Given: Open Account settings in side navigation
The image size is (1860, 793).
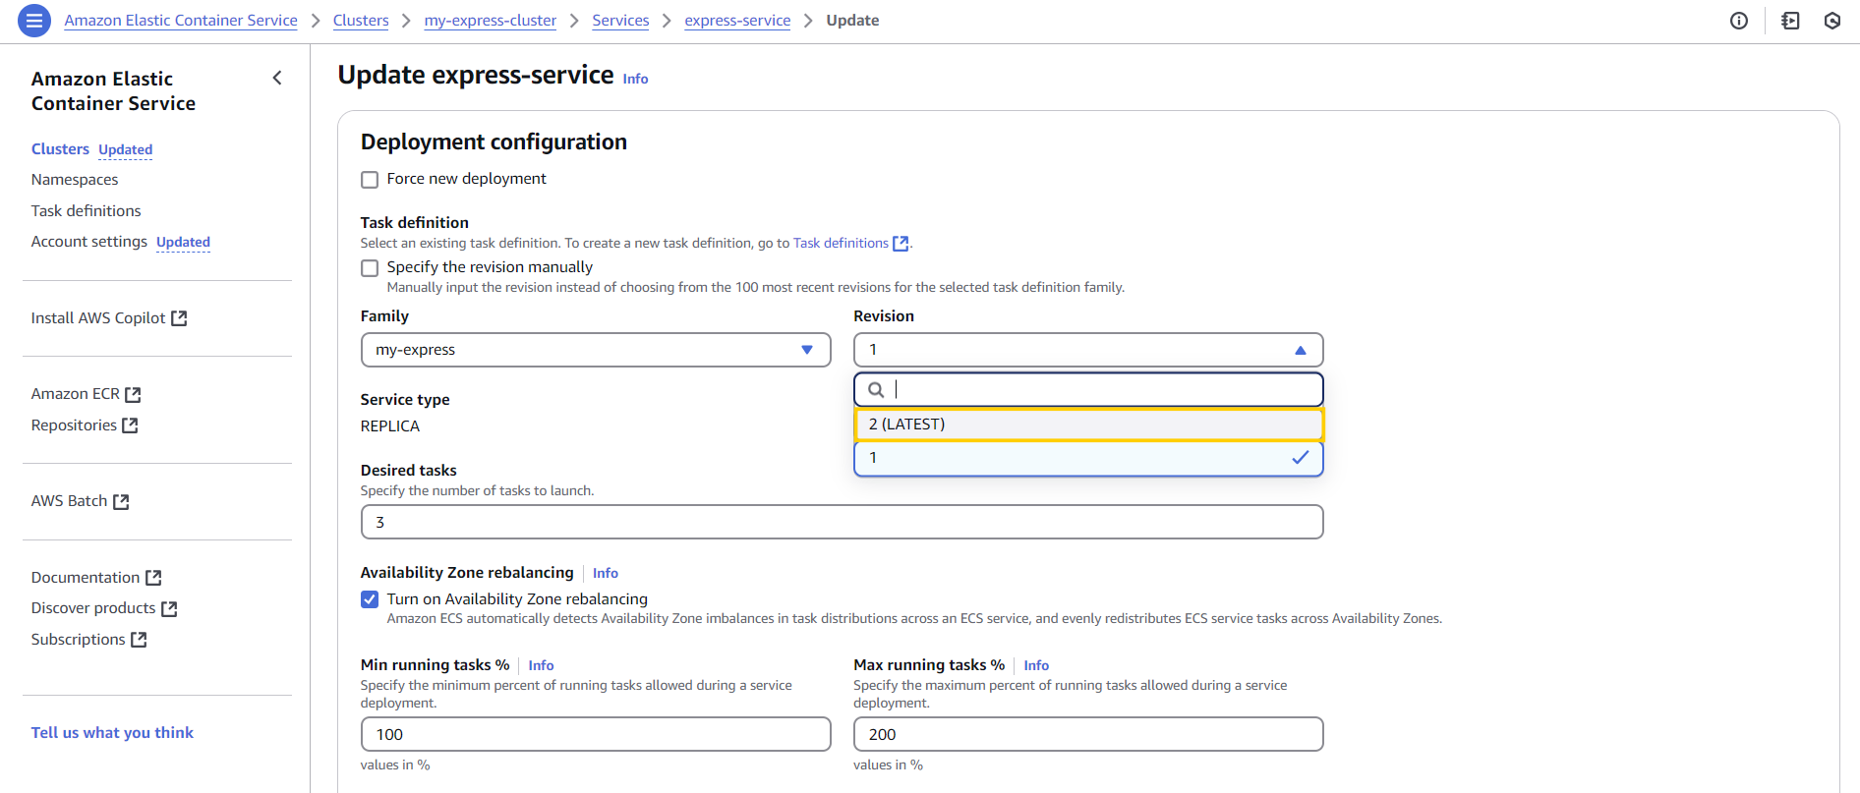Looking at the screenshot, I should 89,242.
